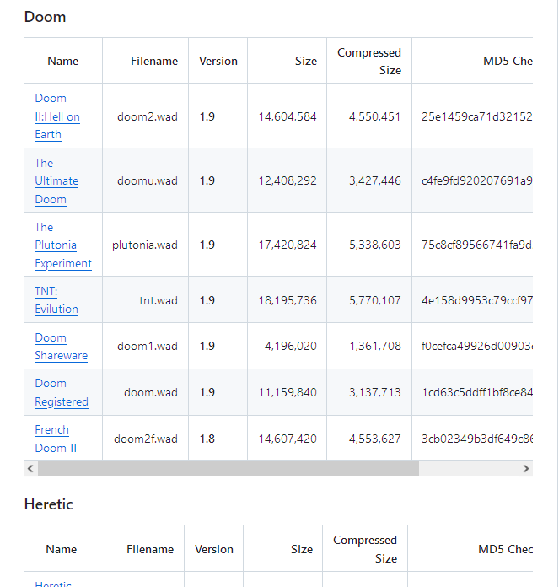Click the compressed size 5,770,107

(375, 300)
